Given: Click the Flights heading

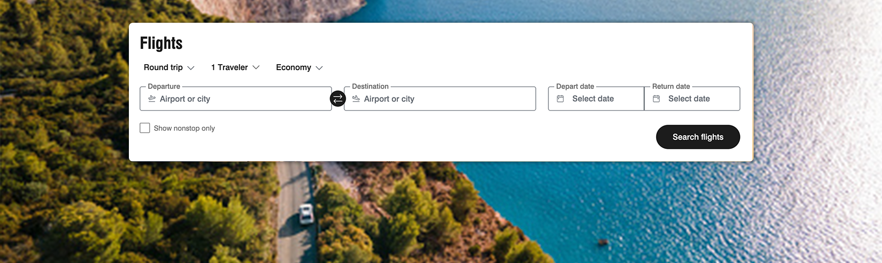Looking at the screenshot, I should click(x=161, y=43).
